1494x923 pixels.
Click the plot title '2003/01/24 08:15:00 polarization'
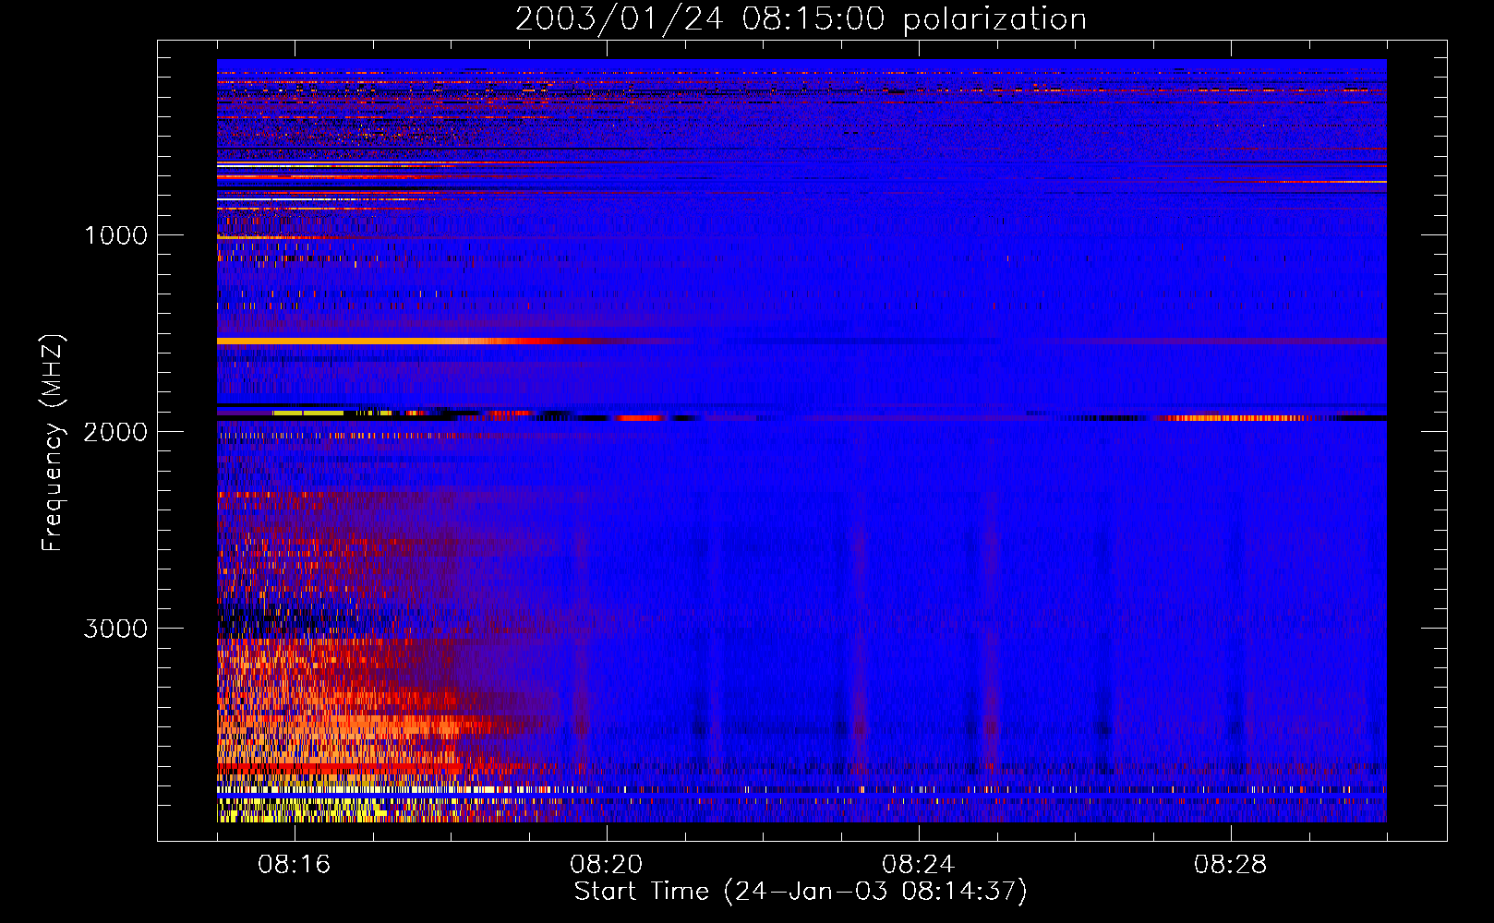click(x=801, y=18)
